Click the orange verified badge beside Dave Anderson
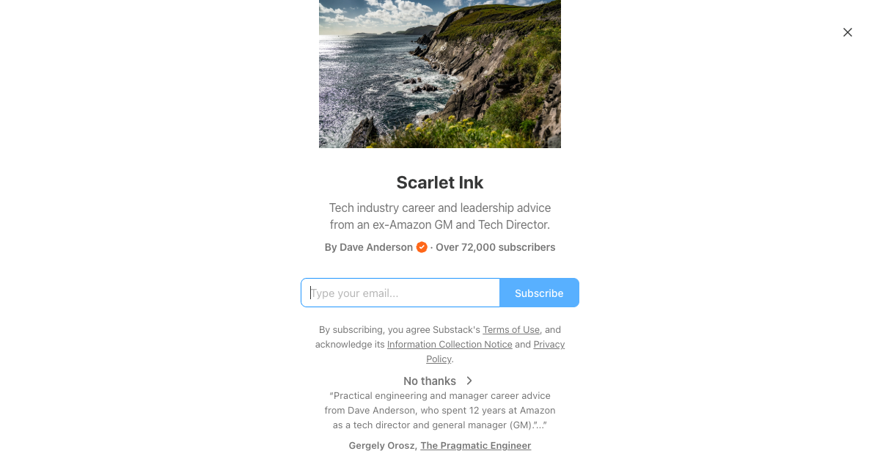880x462 pixels. click(422, 247)
